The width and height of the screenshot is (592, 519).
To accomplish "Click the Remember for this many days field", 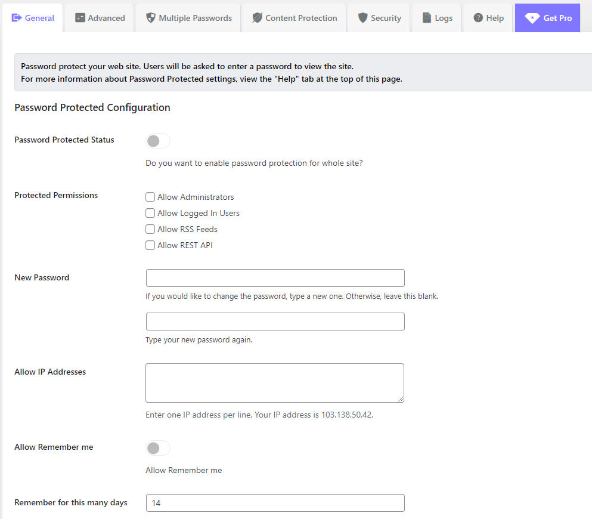I will pyautogui.click(x=275, y=503).
